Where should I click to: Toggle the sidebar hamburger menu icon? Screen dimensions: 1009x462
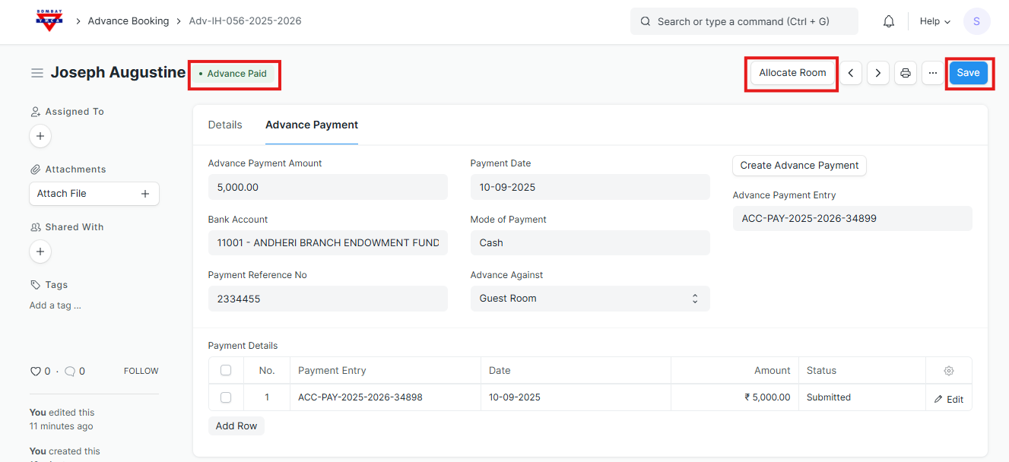click(x=36, y=73)
